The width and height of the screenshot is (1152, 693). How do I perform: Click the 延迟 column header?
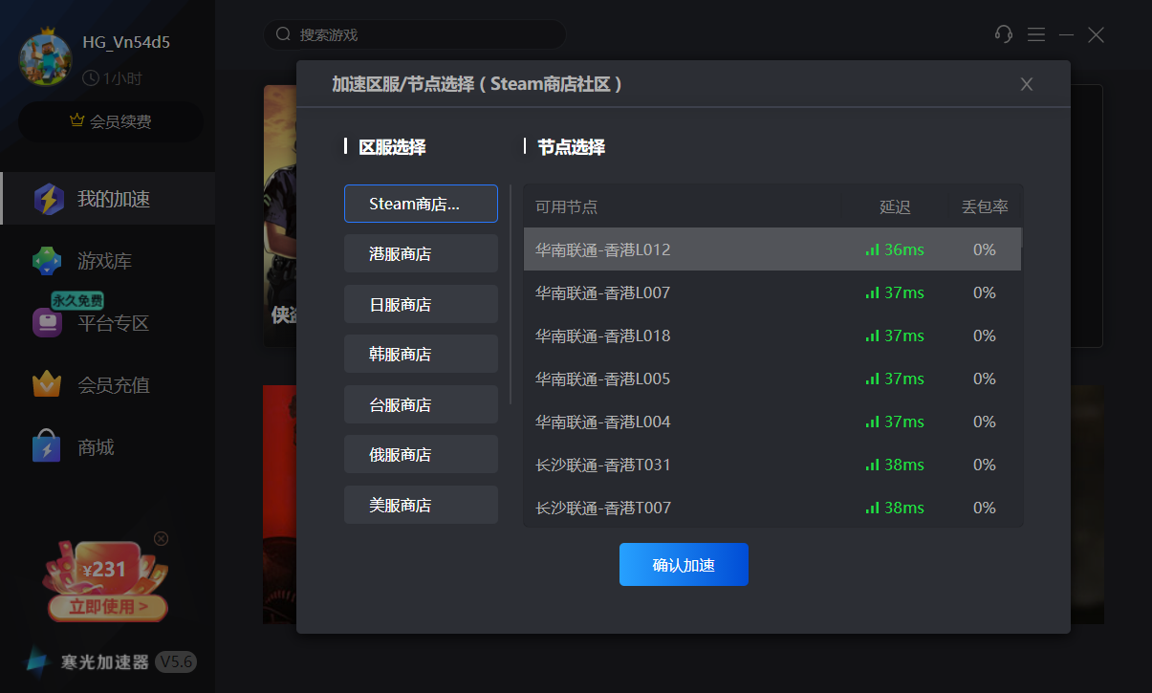(x=895, y=206)
